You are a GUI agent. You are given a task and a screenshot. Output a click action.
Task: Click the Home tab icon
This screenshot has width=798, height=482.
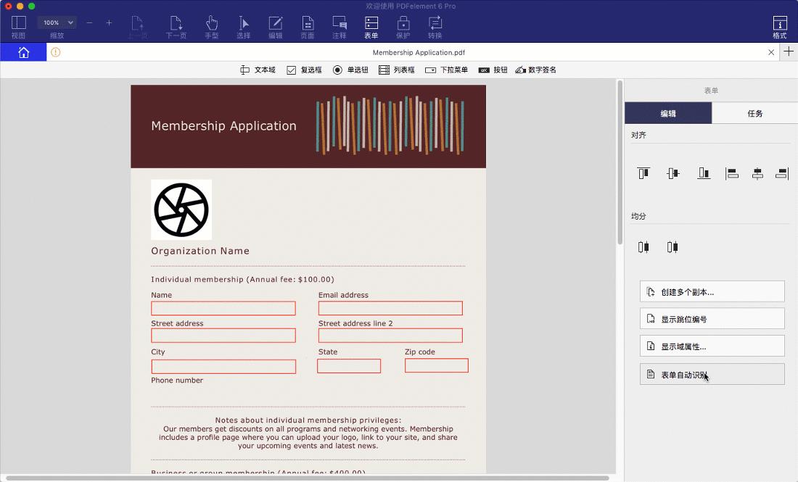[x=23, y=52]
